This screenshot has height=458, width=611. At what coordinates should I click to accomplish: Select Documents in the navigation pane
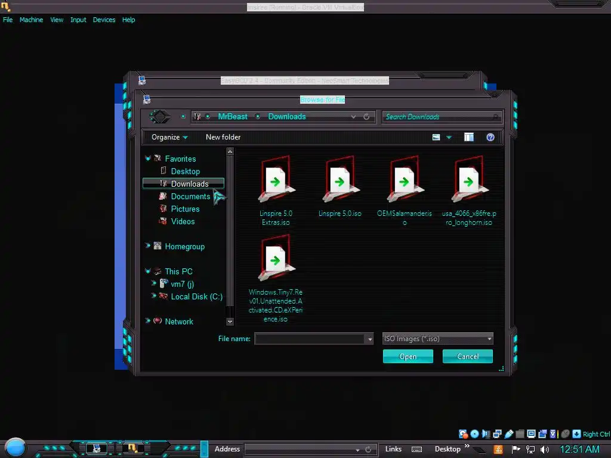point(190,196)
